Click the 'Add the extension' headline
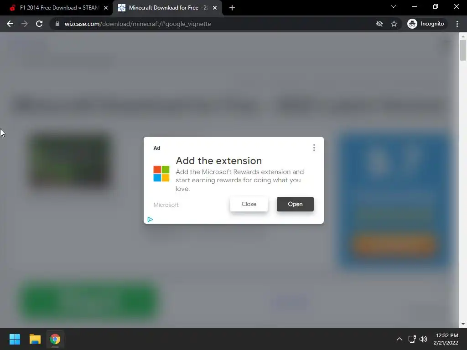467x350 pixels. [x=219, y=161]
